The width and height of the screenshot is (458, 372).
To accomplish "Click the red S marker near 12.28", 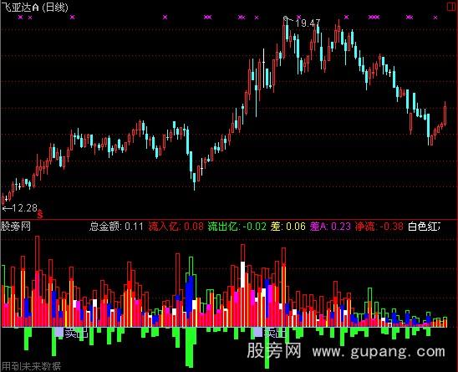I will (x=40, y=215).
